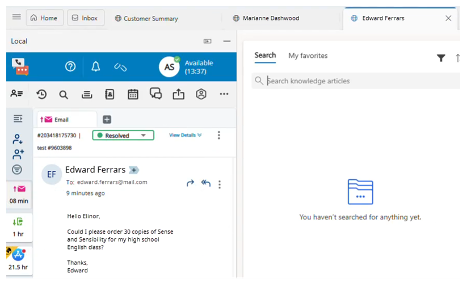Open the help question mark icon
The width and height of the screenshot is (467, 287).
(x=70, y=66)
